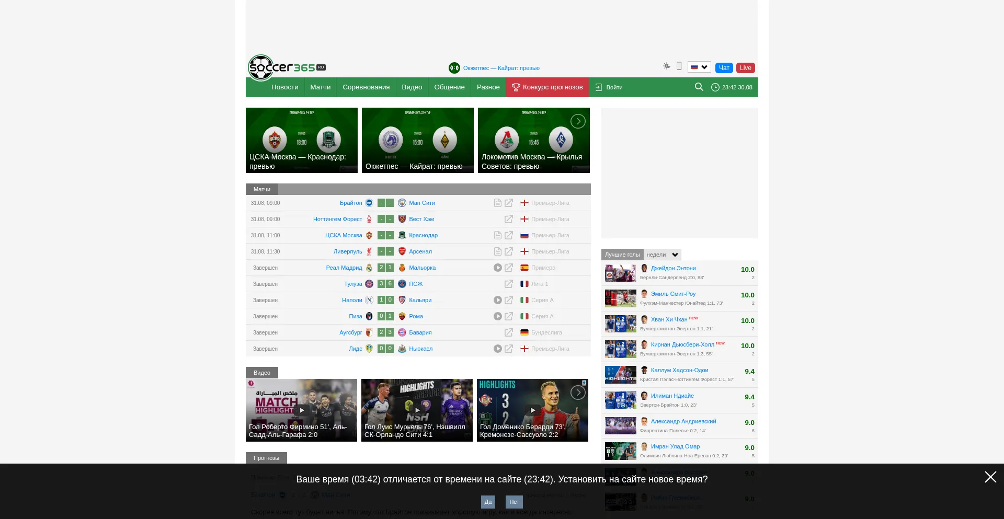The image size is (1004, 519).
Task: Open Окжетпес — Кайрат preview card
Action: coord(418,140)
